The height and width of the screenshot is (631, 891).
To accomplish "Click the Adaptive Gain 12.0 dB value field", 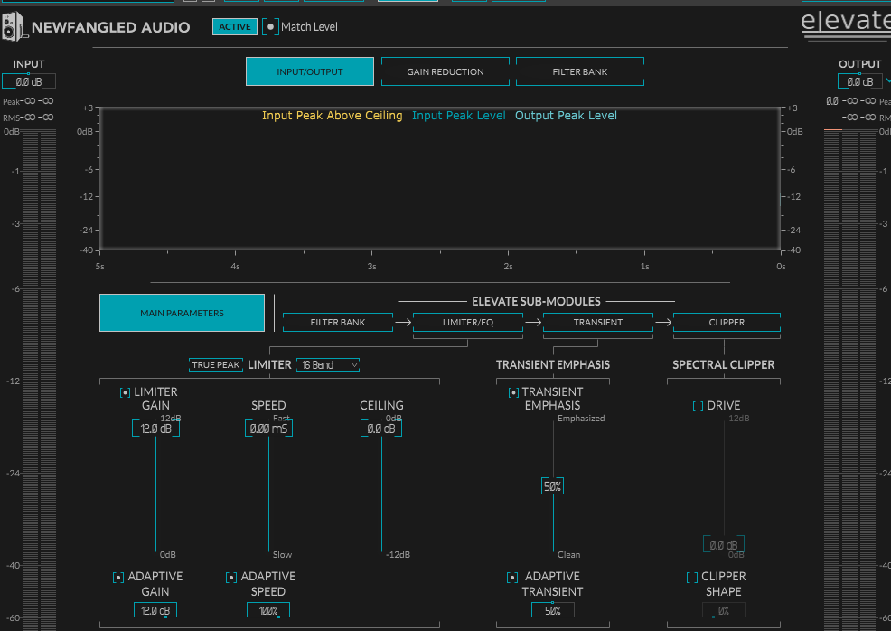I will (155, 610).
